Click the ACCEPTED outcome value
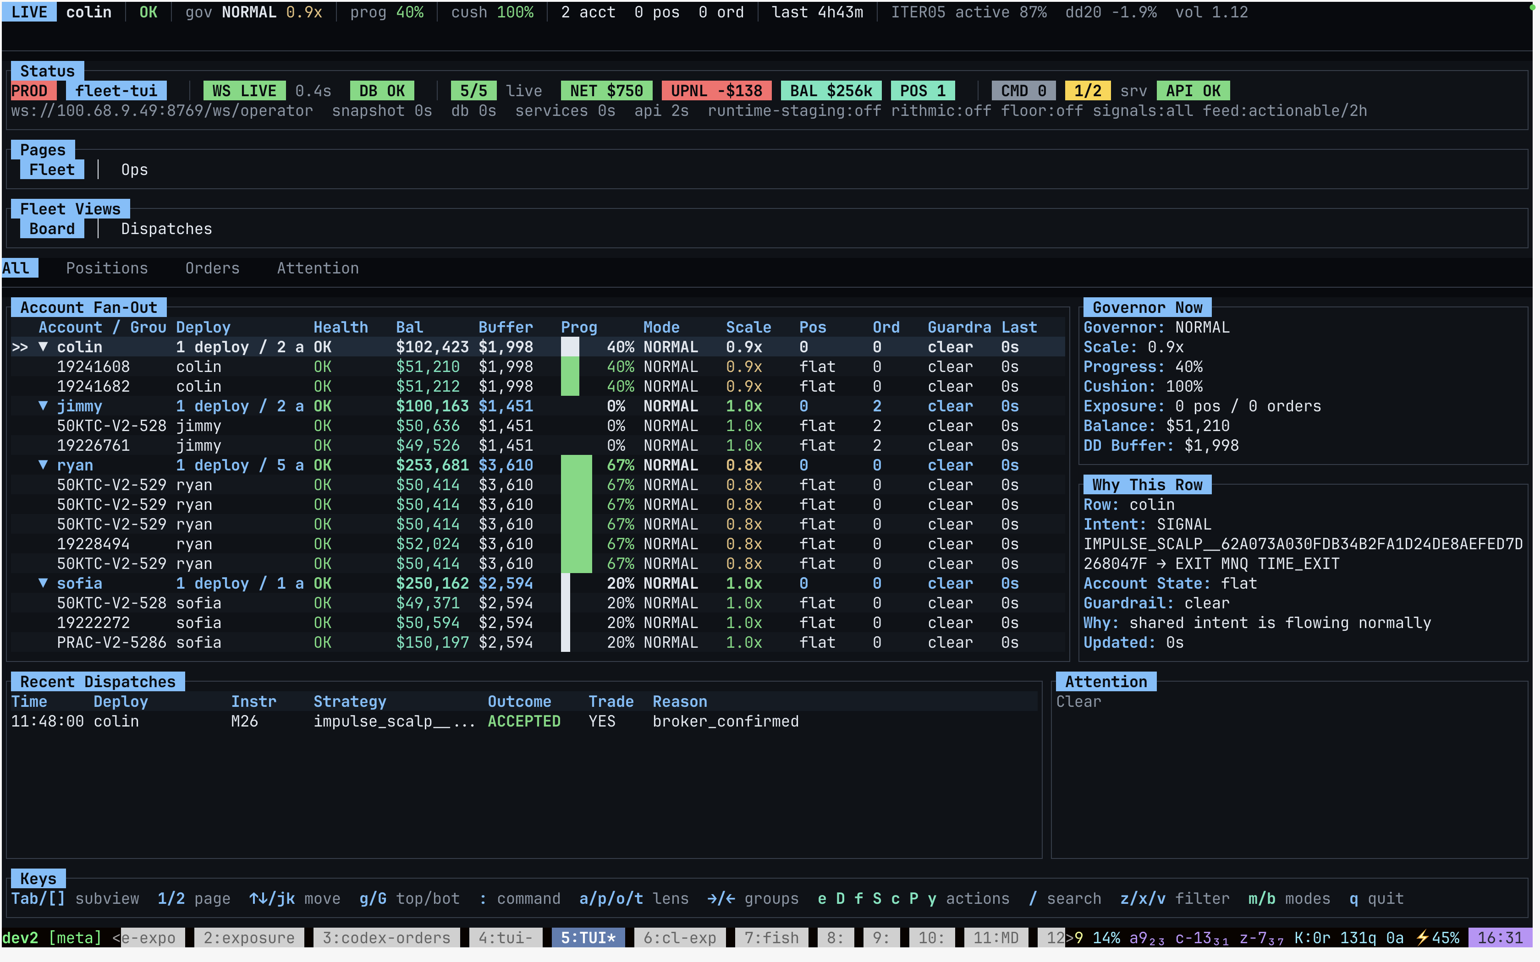The width and height of the screenshot is (1540, 962). tap(524, 721)
